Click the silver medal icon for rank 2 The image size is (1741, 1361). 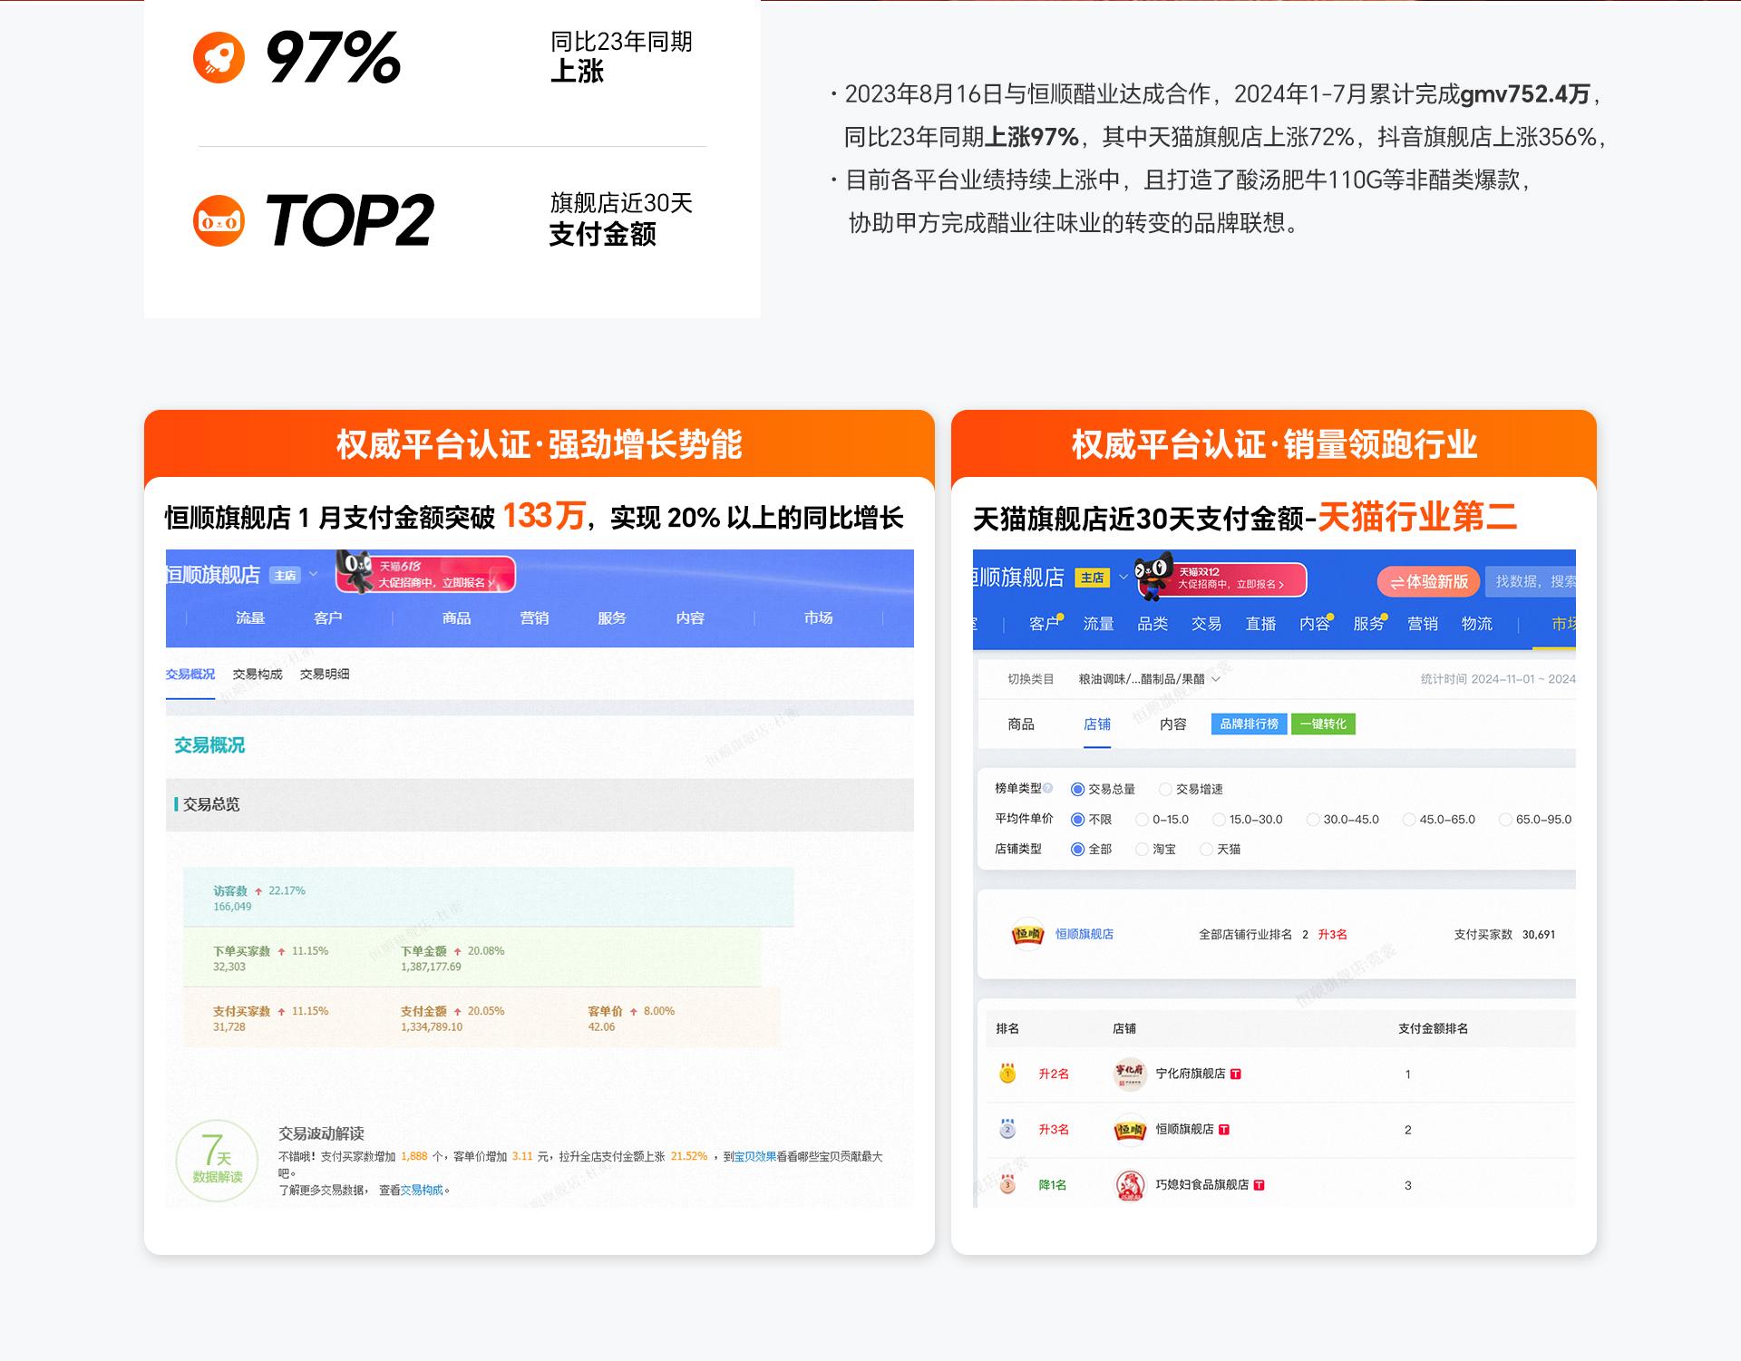1007,1129
